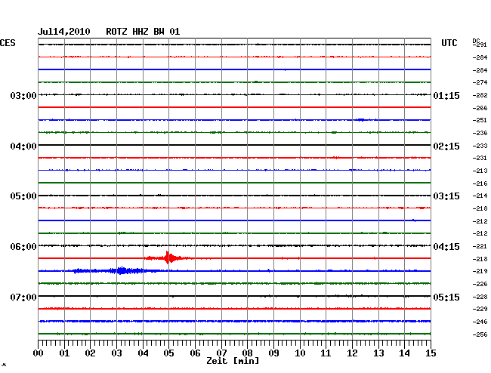Screen dimensions: 491x373
Task: Select DC offset value -214
Action: click(480, 196)
